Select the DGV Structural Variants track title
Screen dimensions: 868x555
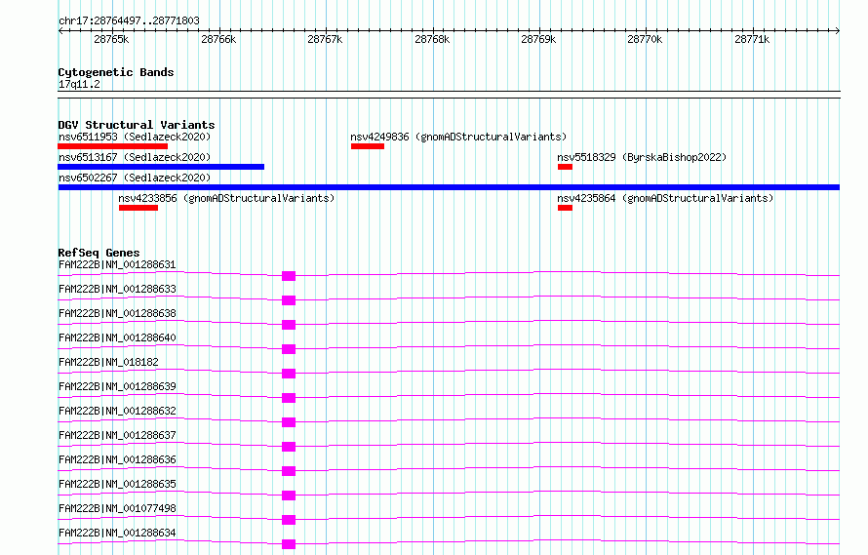coord(137,125)
